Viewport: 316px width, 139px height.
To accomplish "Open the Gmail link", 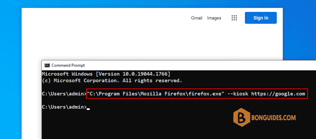I will 196,18.
